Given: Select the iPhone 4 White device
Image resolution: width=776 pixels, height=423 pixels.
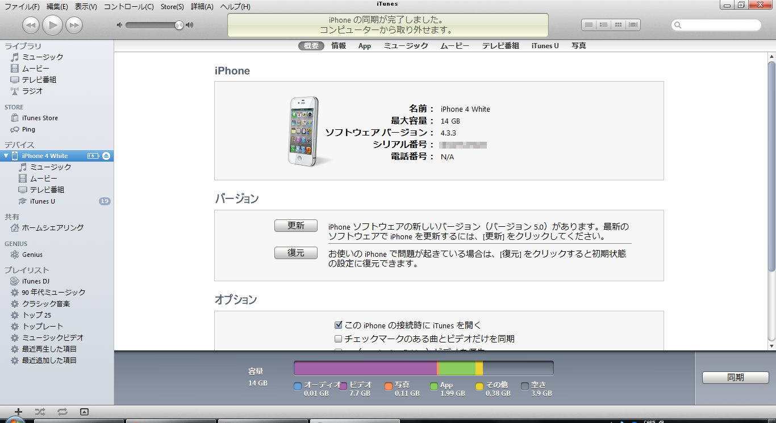Looking at the screenshot, I should tap(45, 156).
